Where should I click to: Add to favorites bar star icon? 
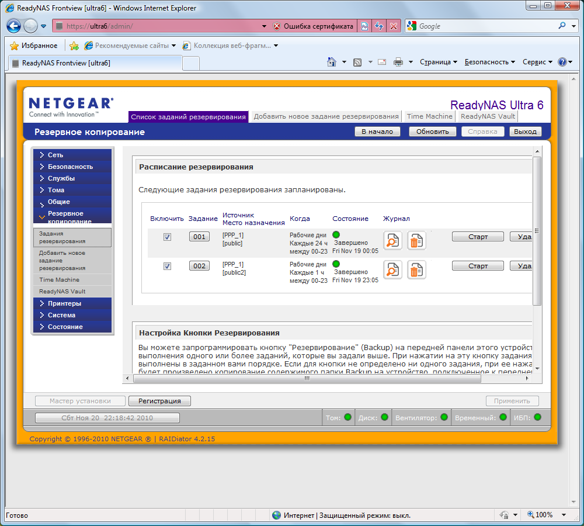(74, 46)
